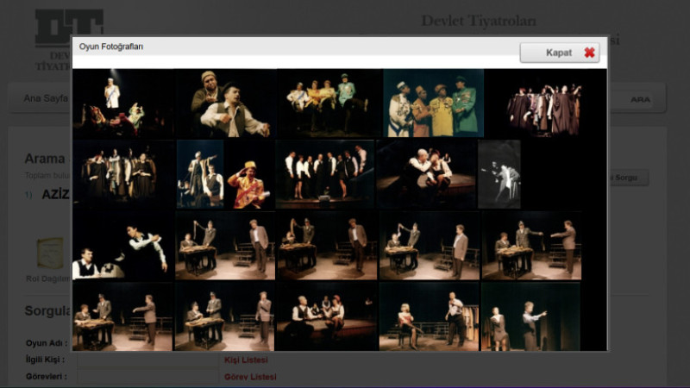View the small black-and-white photo thumbnail

point(499,174)
